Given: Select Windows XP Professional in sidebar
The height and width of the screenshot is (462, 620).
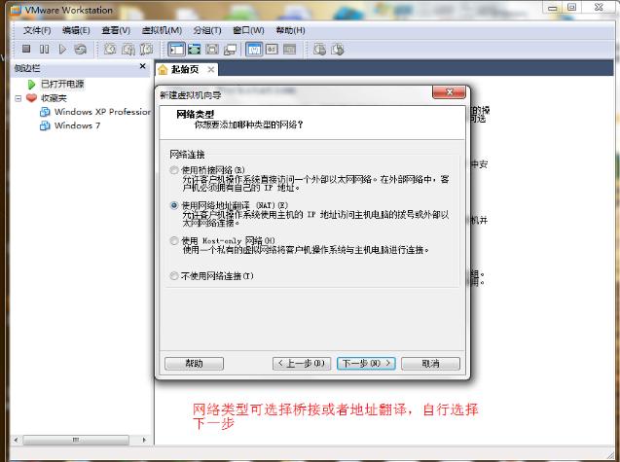Looking at the screenshot, I should click(x=102, y=112).
